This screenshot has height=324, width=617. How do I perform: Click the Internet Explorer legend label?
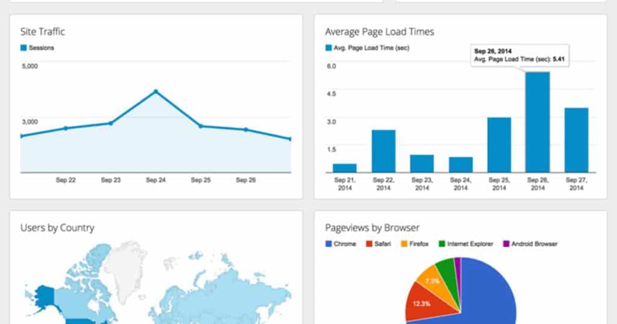470,244
